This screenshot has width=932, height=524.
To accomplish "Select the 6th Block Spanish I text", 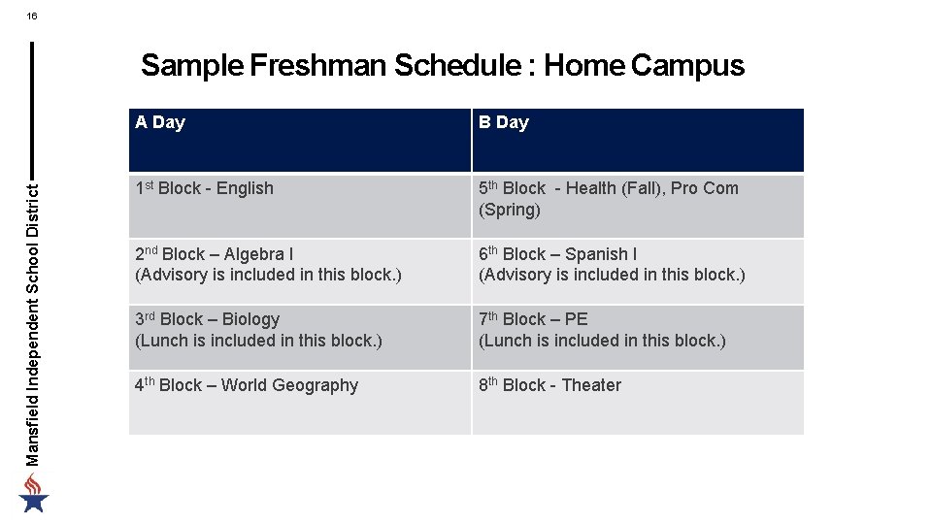I will pyautogui.click(x=558, y=254).
